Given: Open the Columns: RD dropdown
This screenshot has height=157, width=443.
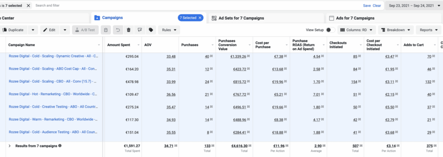Looking at the screenshot, I should 357,30.
